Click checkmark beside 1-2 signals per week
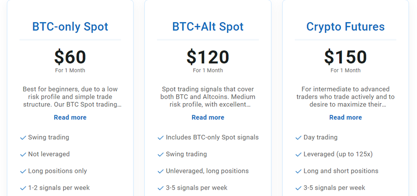Image resolution: width=417 pixels, height=196 pixels. point(23,188)
